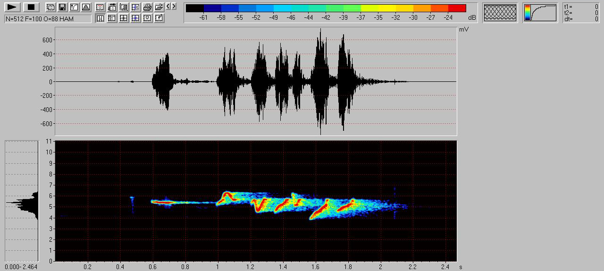
Task: Click the pencil edit icon
Action: pyautogui.click(x=159, y=18)
